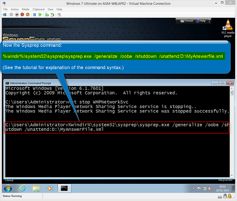
Task: Show hidden tray icons arrow
Action: tap(193, 189)
